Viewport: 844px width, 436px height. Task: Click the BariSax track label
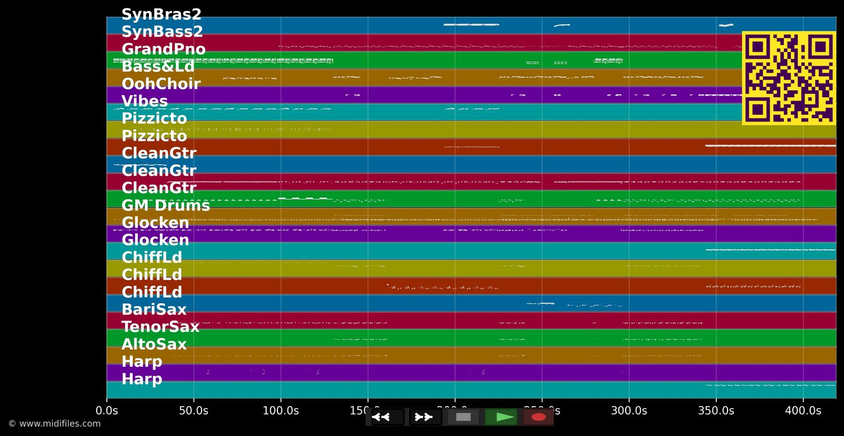click(154, 309)
